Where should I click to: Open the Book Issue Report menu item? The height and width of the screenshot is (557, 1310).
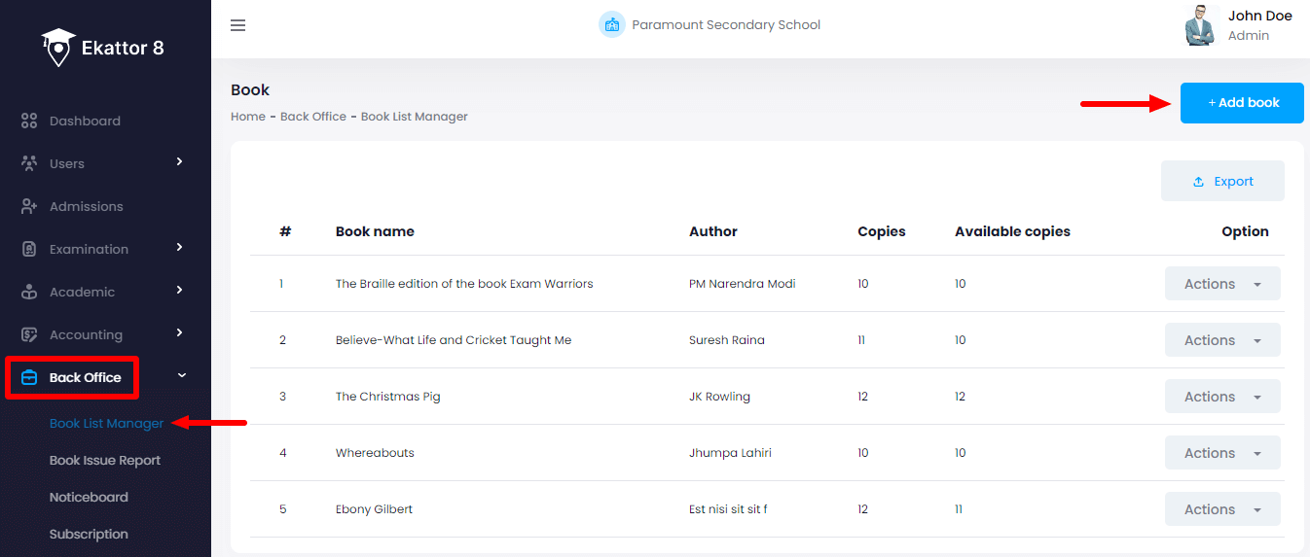point(105,461)
